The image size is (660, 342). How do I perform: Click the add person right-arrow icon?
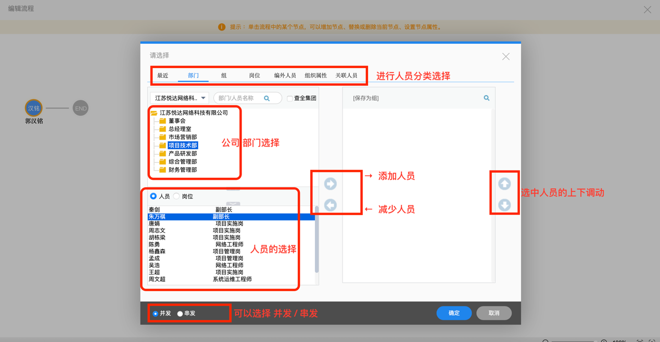[x=331, y=183]
